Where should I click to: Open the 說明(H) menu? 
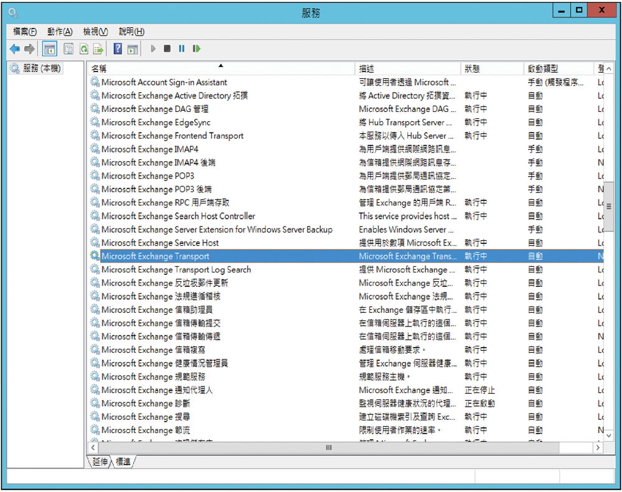[x=132, y=32]
